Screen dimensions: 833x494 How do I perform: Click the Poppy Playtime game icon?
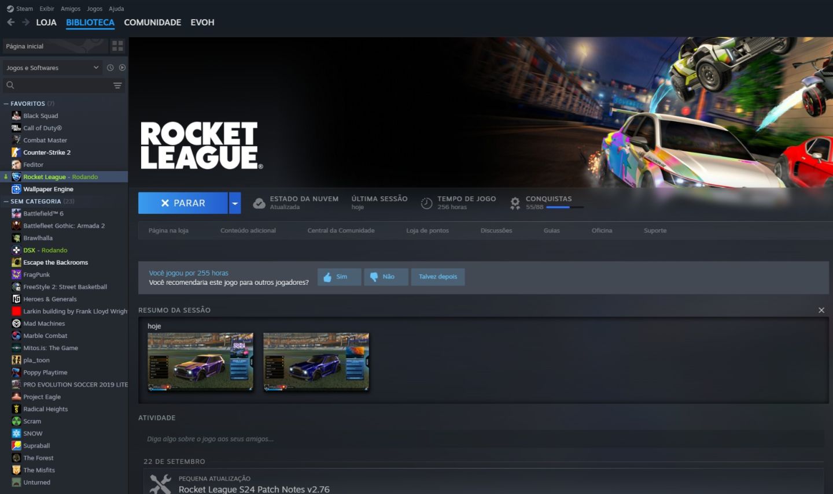(x=16, y=373)
